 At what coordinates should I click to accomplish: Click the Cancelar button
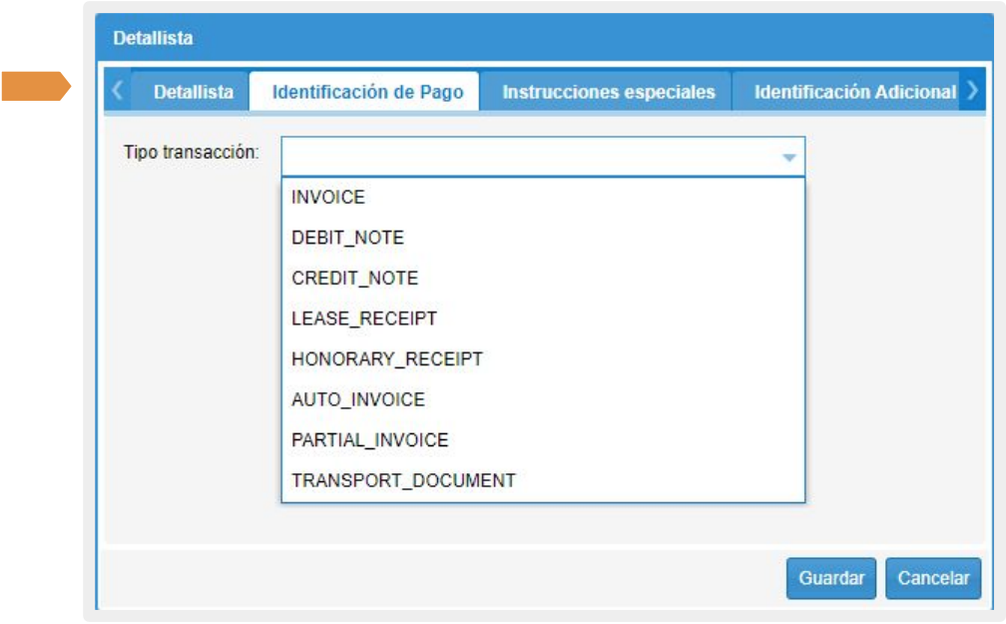932,578
